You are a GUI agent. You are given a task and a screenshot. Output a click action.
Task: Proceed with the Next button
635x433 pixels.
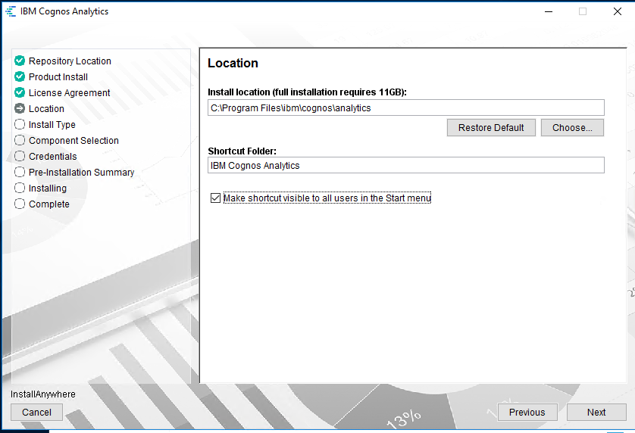(x=596, y=413)
